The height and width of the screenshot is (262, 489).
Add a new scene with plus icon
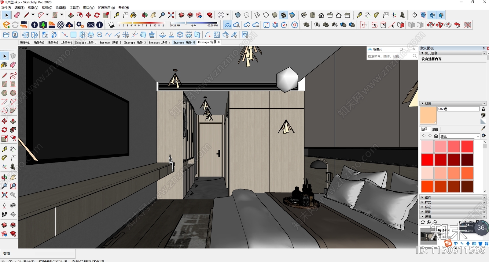pyautogui.click(x=428, y=222)
